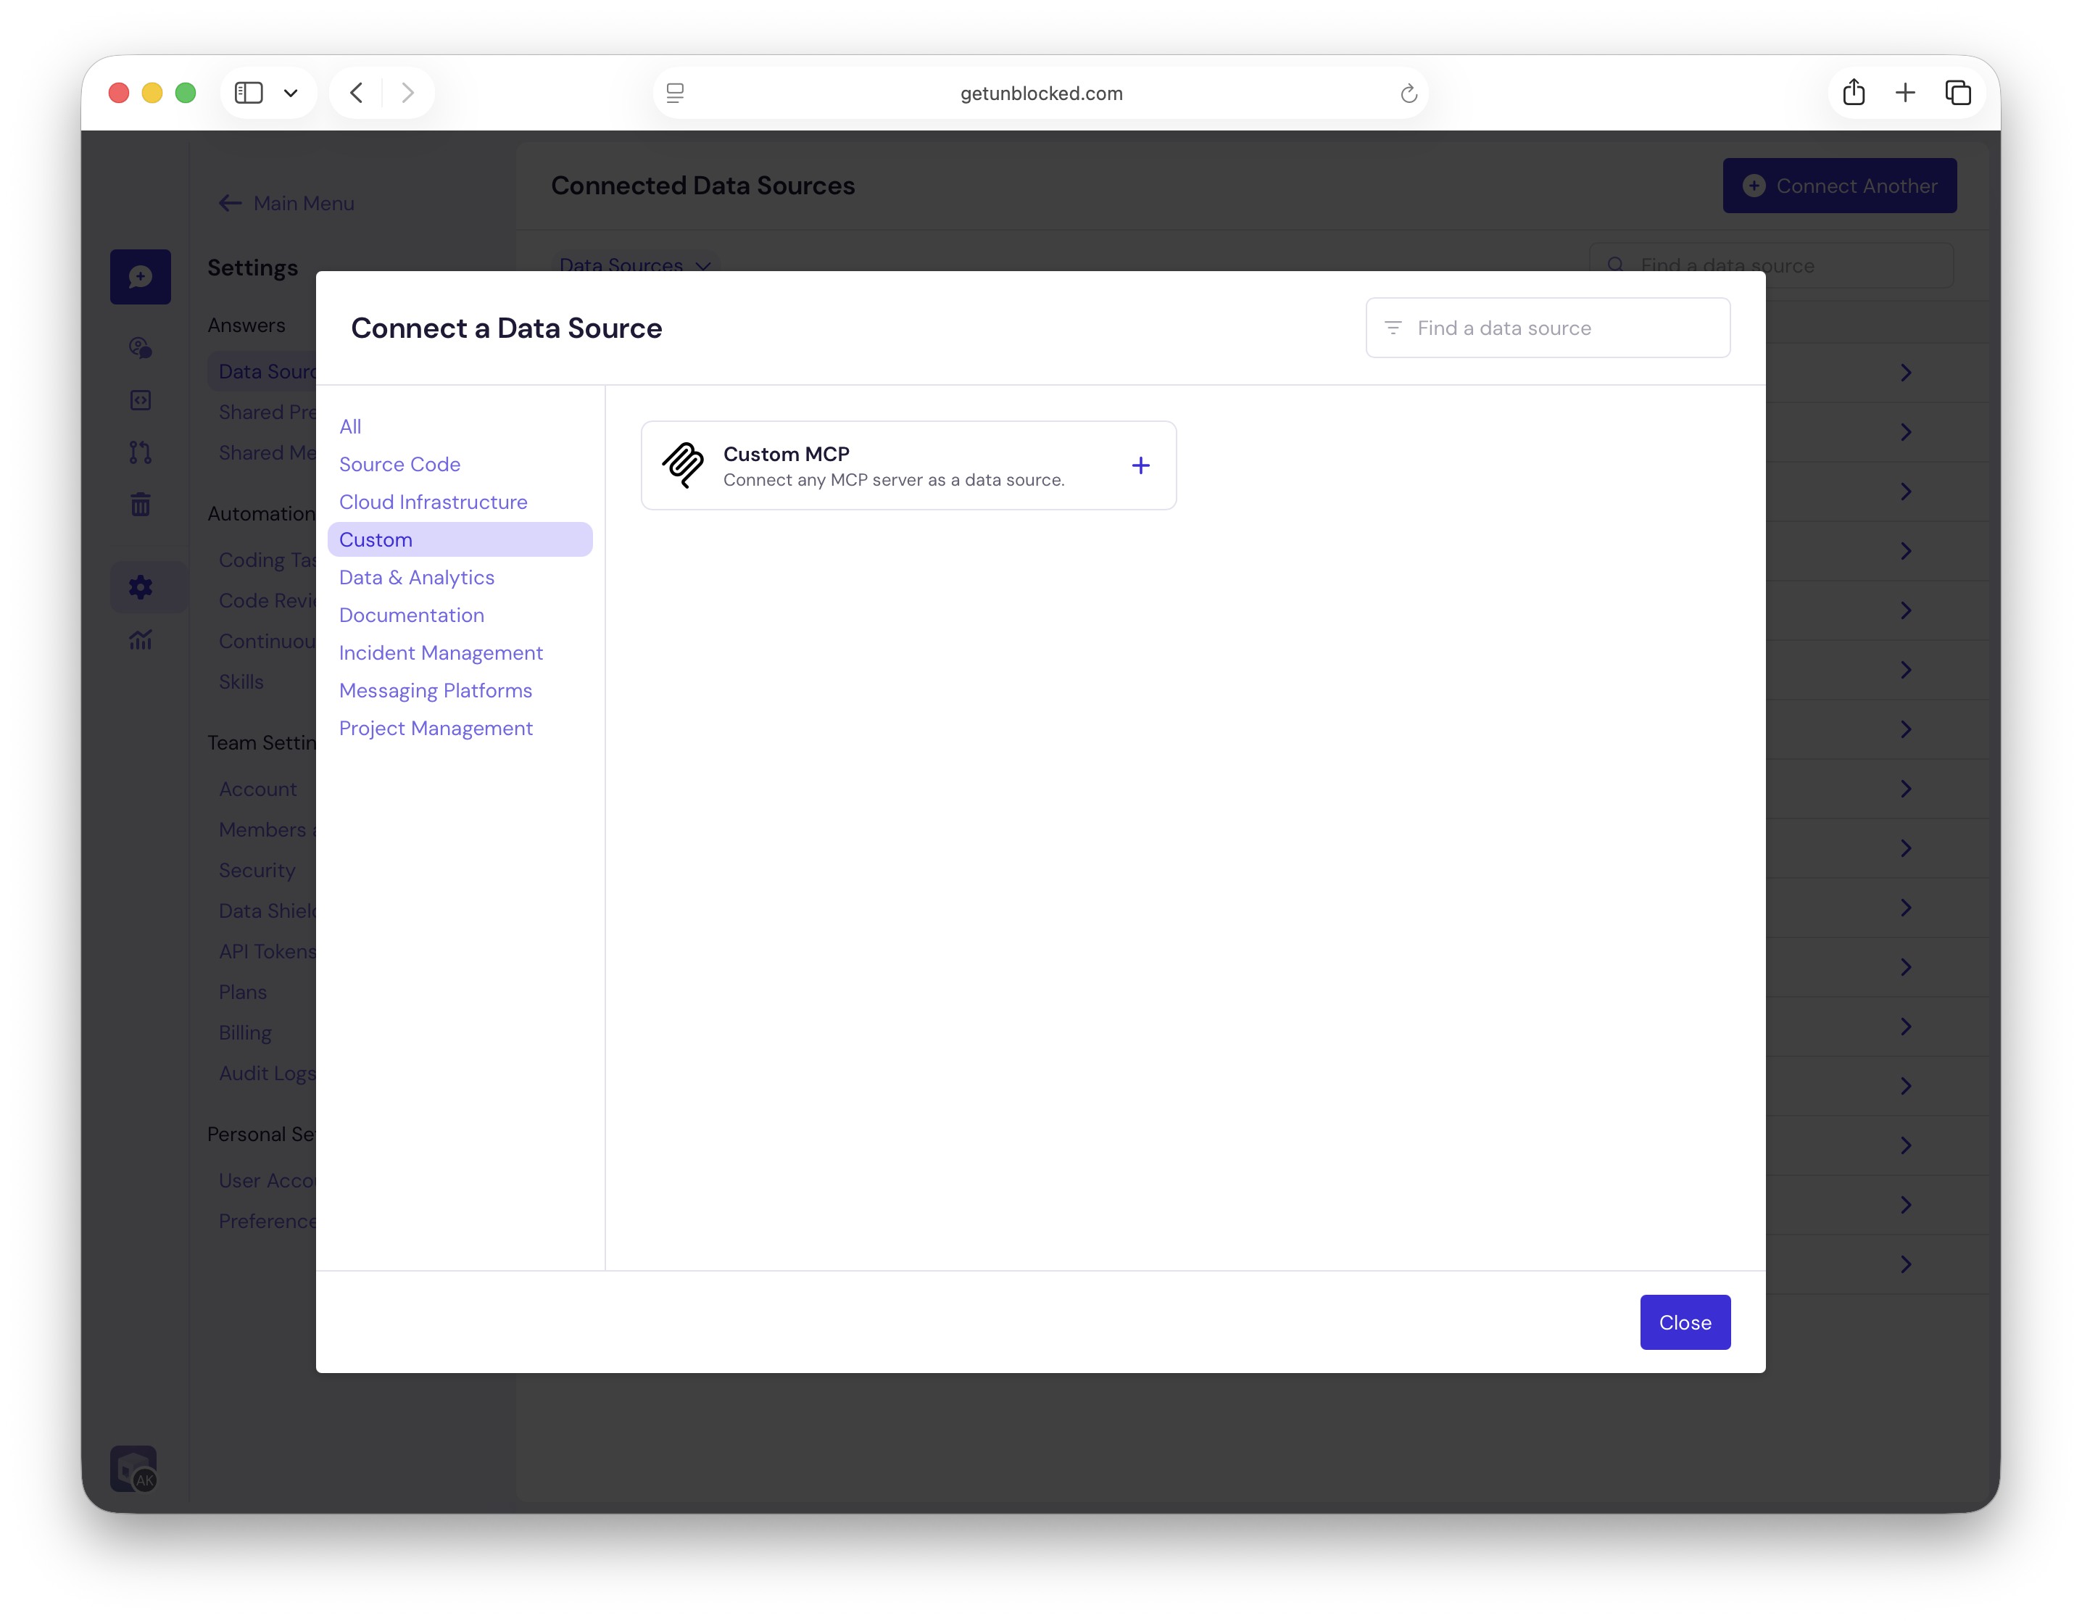This screenshot has width=2082, height=1621.
Task: Open Skills settings link
Action: click(x=241, y=681)
